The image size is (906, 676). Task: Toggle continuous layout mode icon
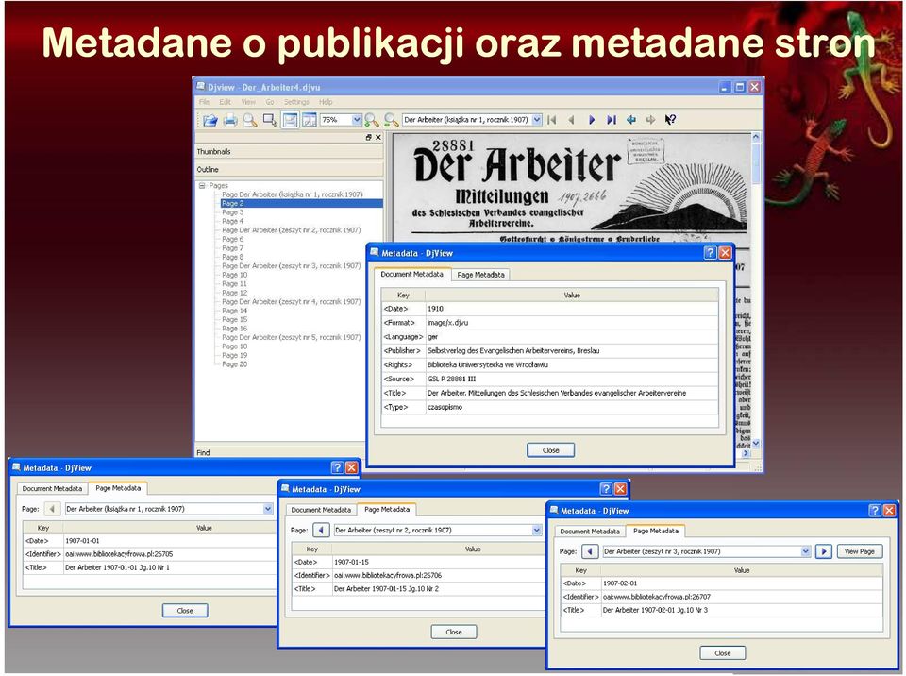pos(290,120)
